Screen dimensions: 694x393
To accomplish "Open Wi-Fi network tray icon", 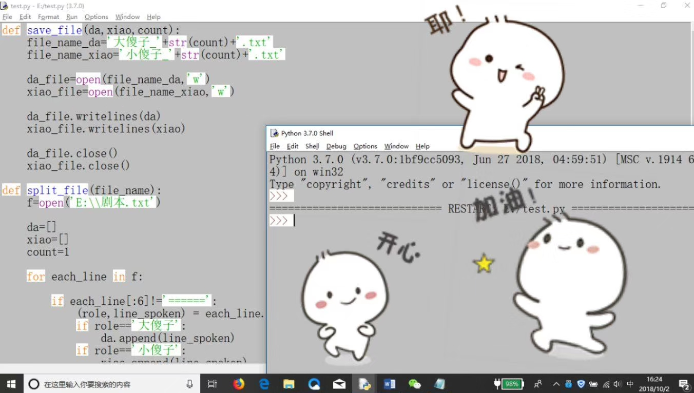I will point(606,384).
